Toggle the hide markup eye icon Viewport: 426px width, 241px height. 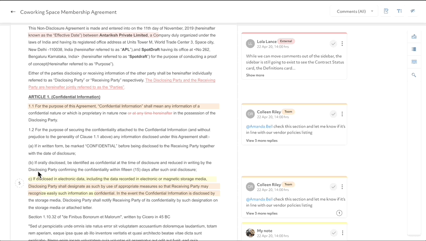pos(413,11)
